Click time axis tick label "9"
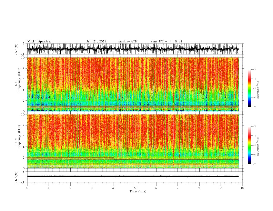Image resolution: width=273 pixels, height=211 pixels. [221, 188]
